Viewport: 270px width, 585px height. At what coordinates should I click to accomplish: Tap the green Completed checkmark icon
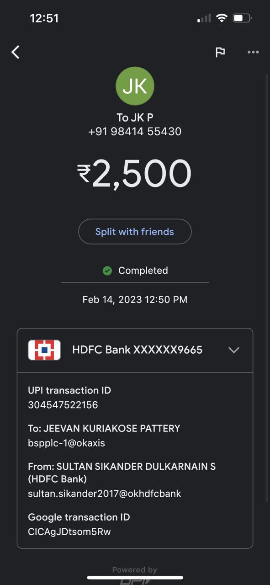click(x=107, y=271)
